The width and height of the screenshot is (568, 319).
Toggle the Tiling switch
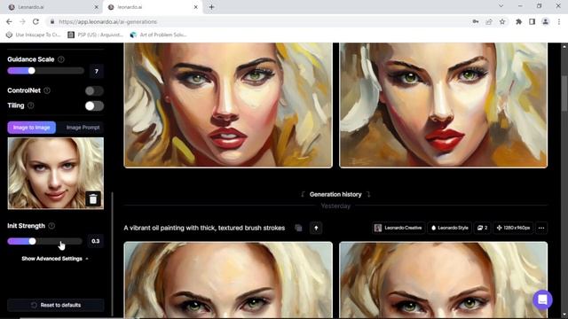coord(94,105)
